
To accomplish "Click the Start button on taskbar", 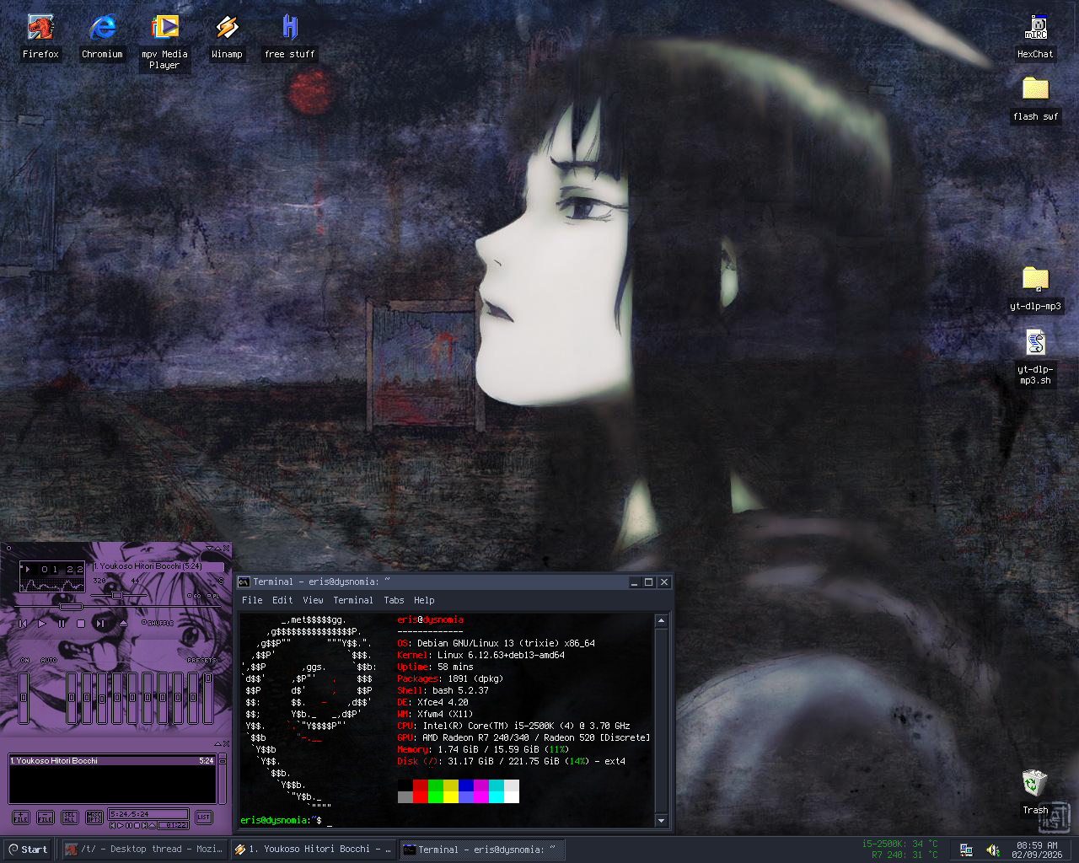I will (28, 850).
